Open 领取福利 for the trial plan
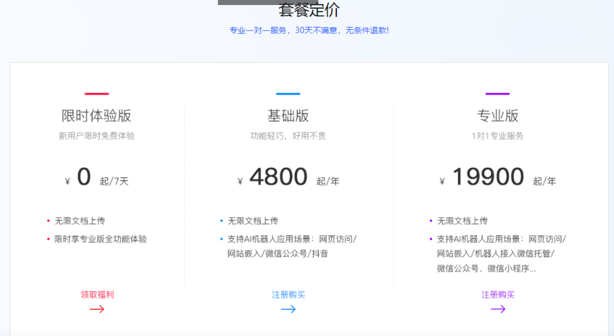614x336 pixels. [x=96, y=294]
